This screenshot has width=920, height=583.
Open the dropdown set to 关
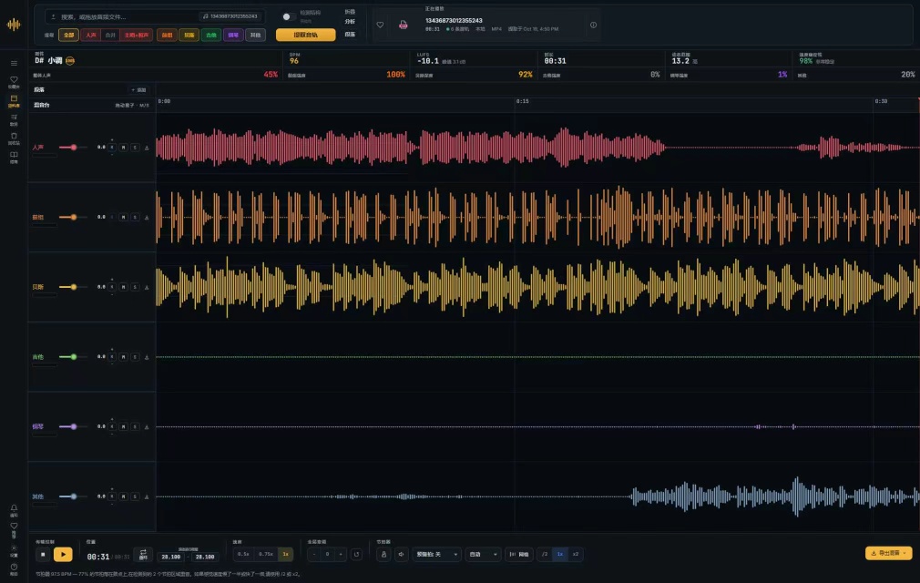point(437,554)
